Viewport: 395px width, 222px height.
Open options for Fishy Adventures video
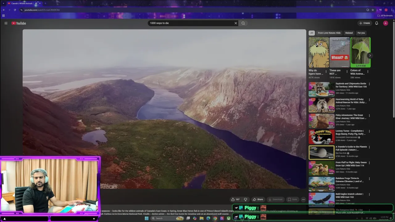(x=369, y=115)
